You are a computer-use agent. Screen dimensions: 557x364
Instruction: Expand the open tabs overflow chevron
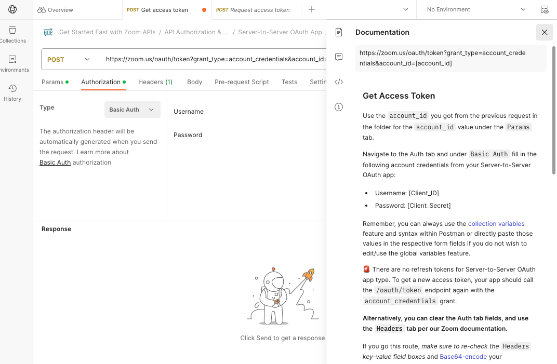pos(405,9)
